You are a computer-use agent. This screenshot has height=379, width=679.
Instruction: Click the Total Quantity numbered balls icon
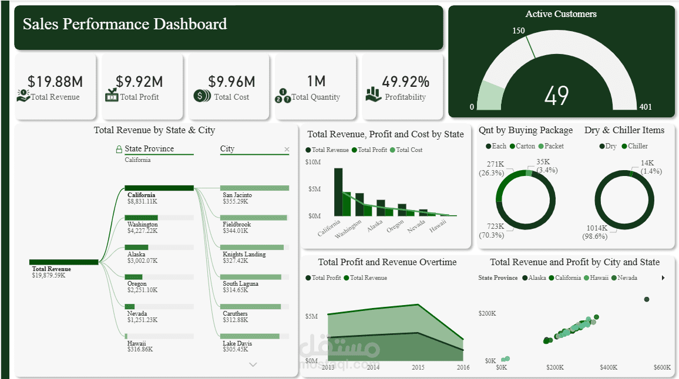point(283,96)
